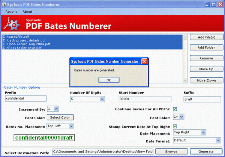Expand the Bates No. Placement dropdown
This screenshot has height=157, width=225.
point(71,126)
